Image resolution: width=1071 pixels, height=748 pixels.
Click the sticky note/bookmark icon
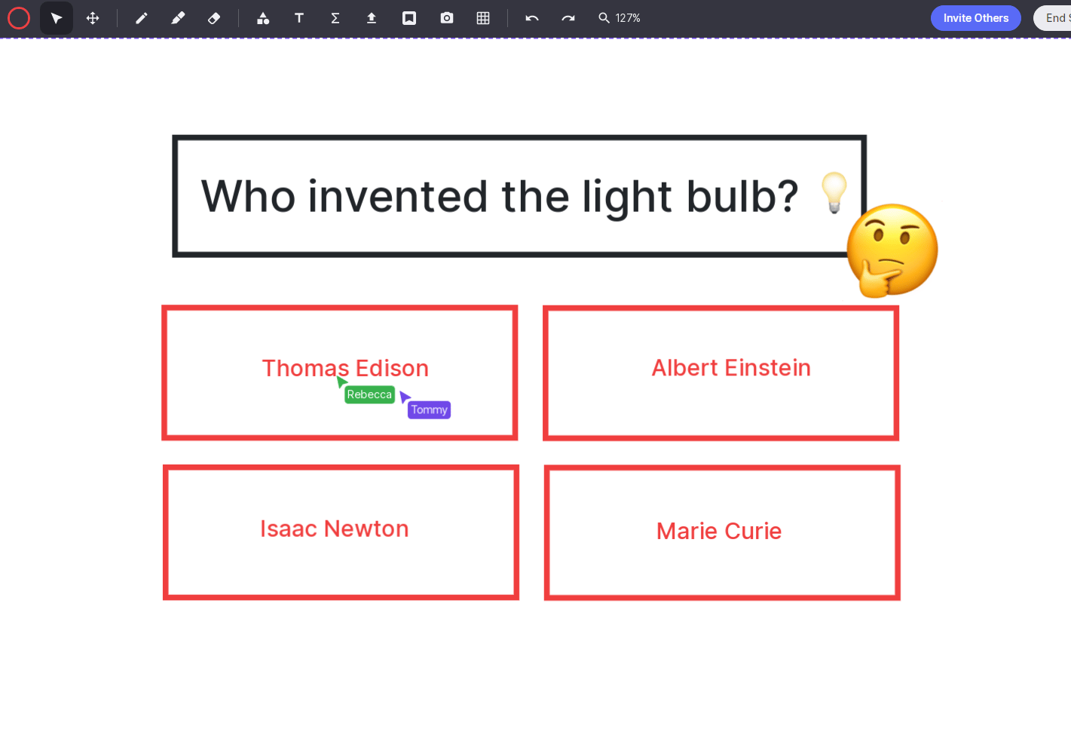(409, 18)
